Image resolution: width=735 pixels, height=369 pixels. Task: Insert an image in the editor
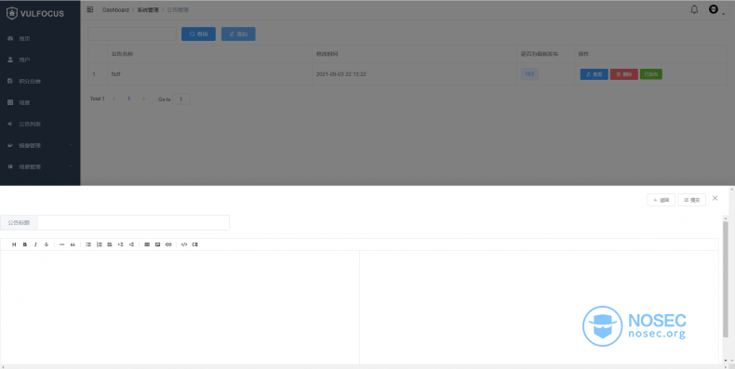pos(157,244)
